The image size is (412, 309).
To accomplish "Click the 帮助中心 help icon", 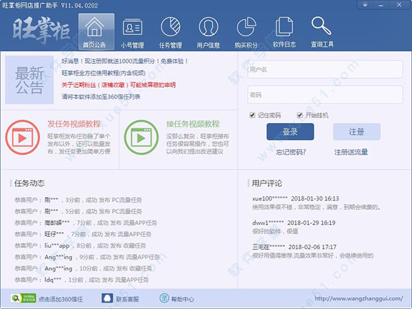I will pos(164,298).
